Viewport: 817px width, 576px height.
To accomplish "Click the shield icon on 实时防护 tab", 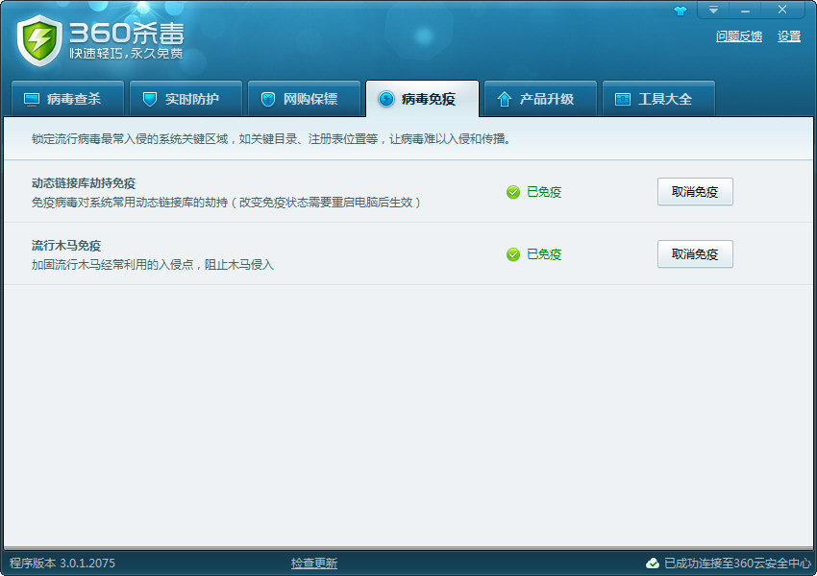I will (150, 99).
